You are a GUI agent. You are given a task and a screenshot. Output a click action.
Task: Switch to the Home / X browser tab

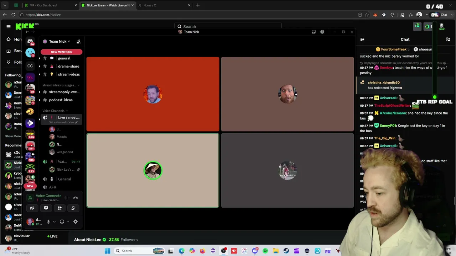pyautogui.click(x=164, y=5)
